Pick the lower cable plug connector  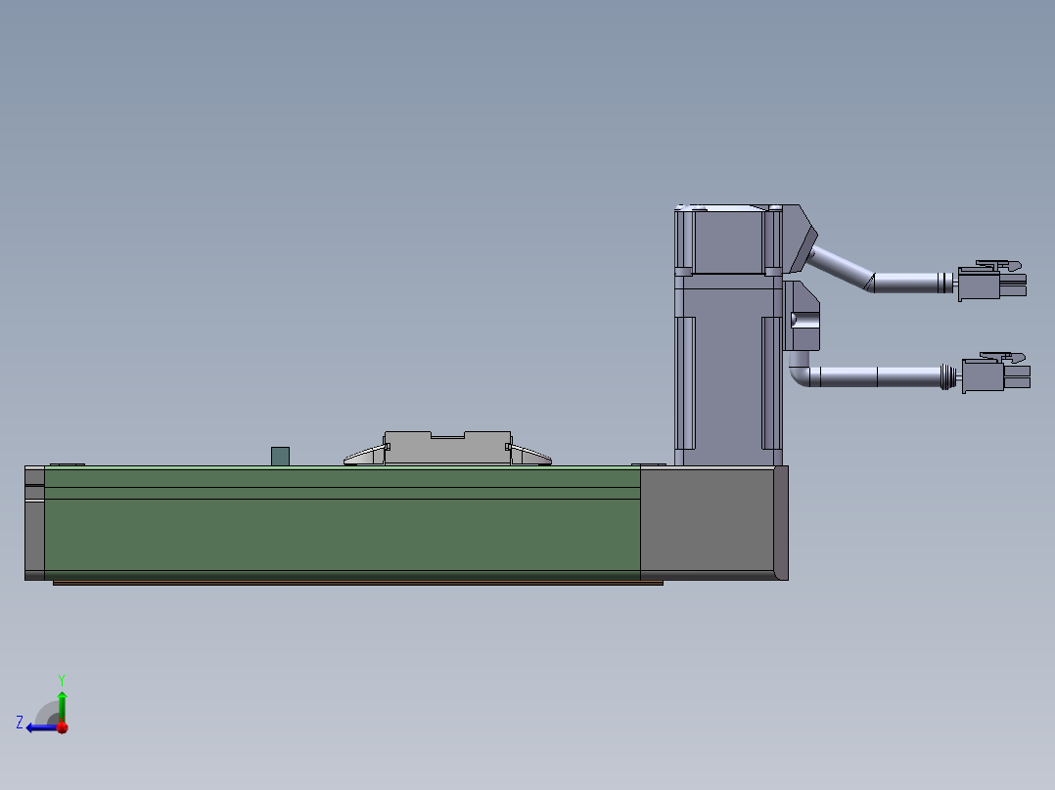pos(996,372)
